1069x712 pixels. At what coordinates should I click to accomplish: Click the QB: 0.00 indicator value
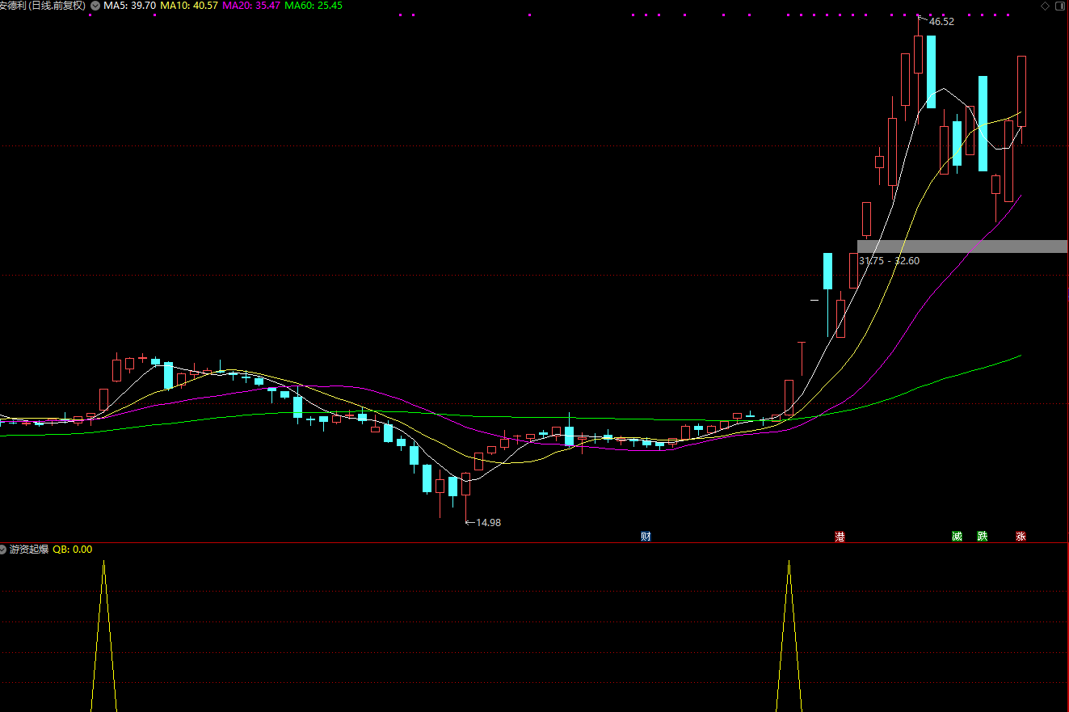coord(73,550)
